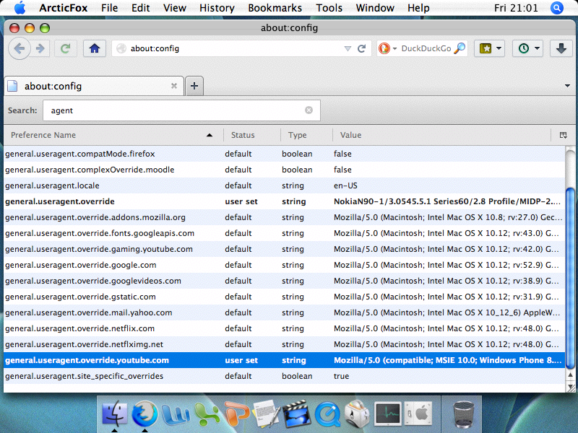Select general.useragent.site_specific_overrides row

[x=284, y=376]
